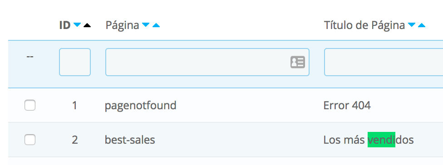Click the Página column header label
The width and height of the screenshot is (443, 165).
tap(123, 26)
